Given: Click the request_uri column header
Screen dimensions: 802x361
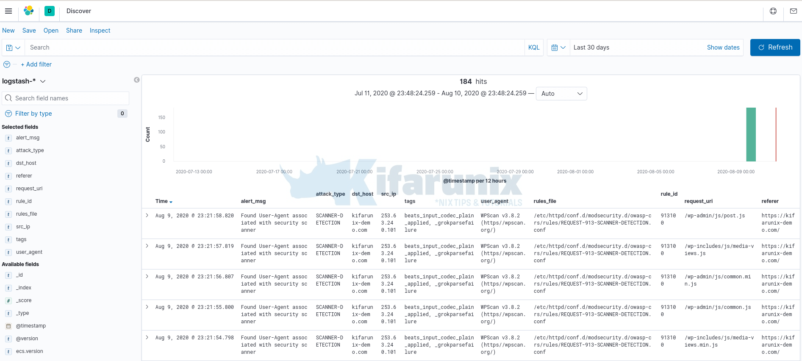Looking at the screenshot, I should click(699, 201).
